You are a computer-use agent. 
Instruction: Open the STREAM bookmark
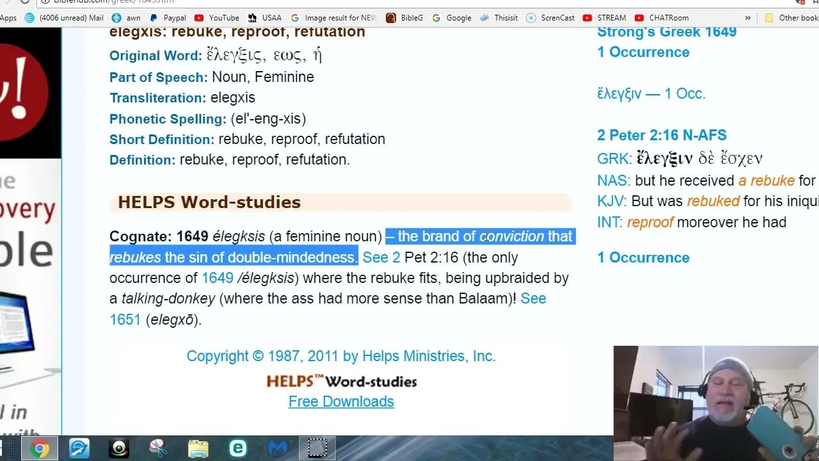click(x=605, y=18)
